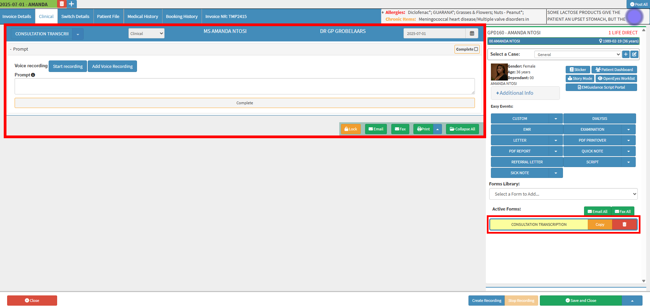
Task: Open the Patient Dashboard
Action: (614, 70)
